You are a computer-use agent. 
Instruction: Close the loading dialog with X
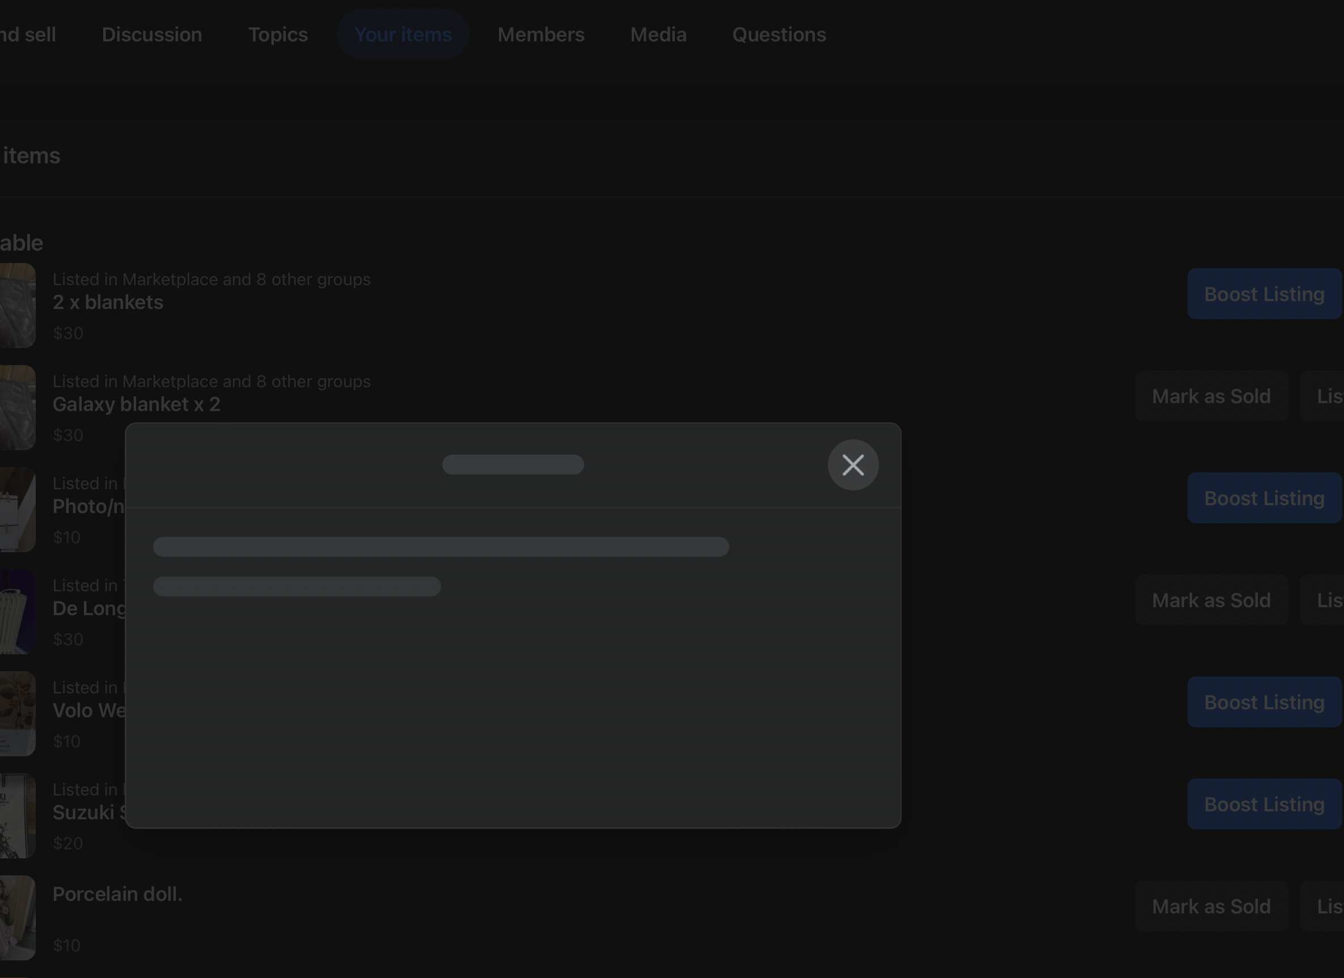click(853, 465)
